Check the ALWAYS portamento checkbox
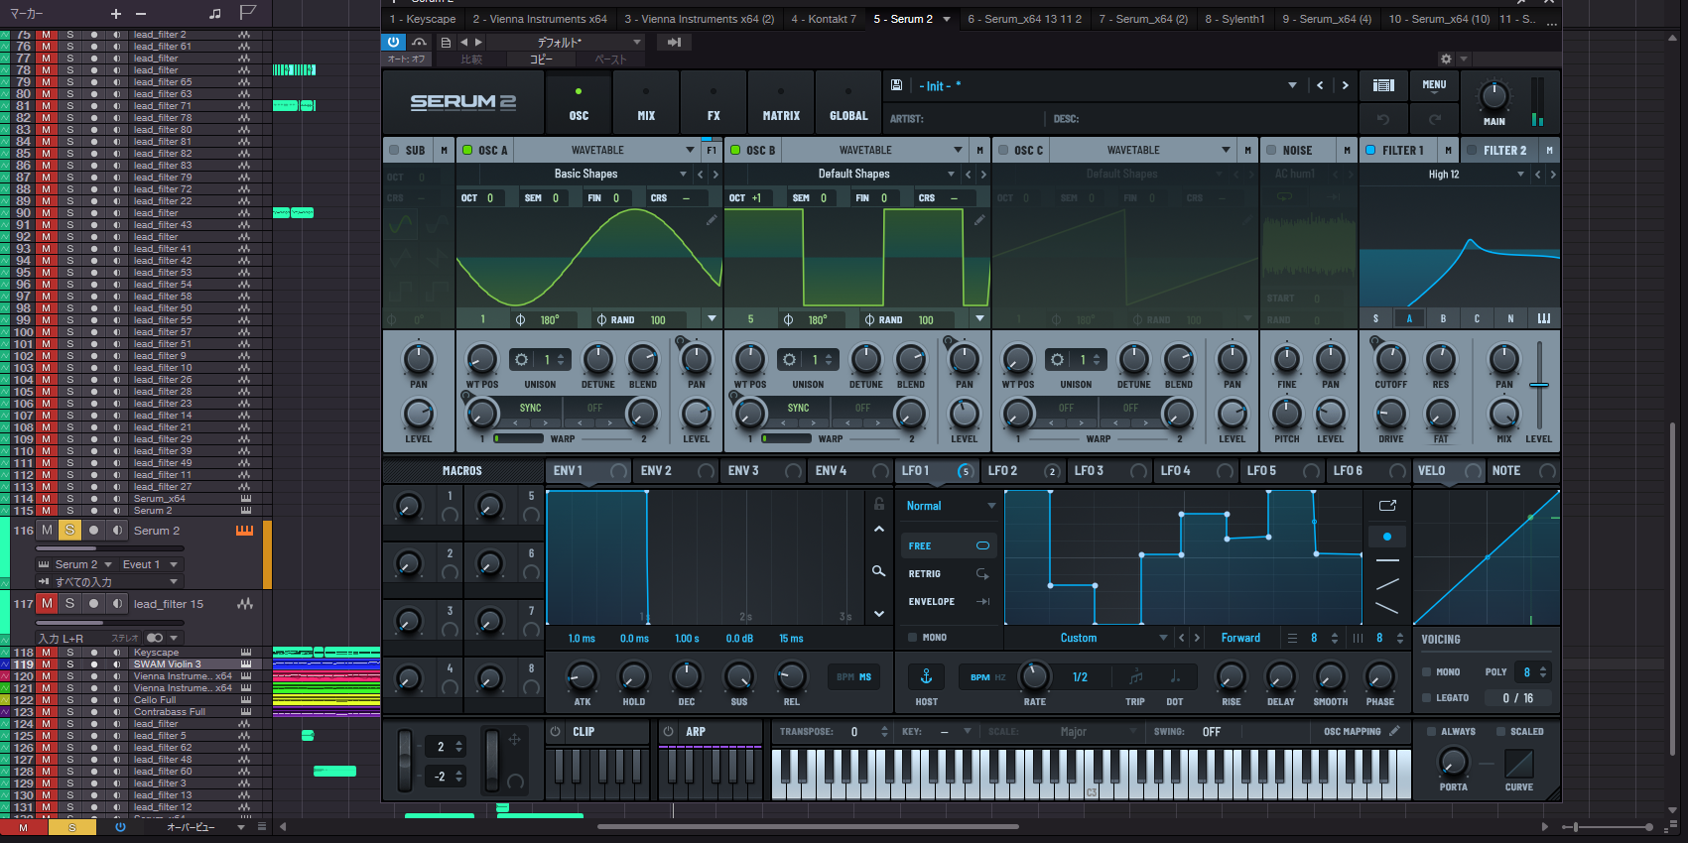Image resolution: width=1688 pixels, height=843 pixels. 1431,731
